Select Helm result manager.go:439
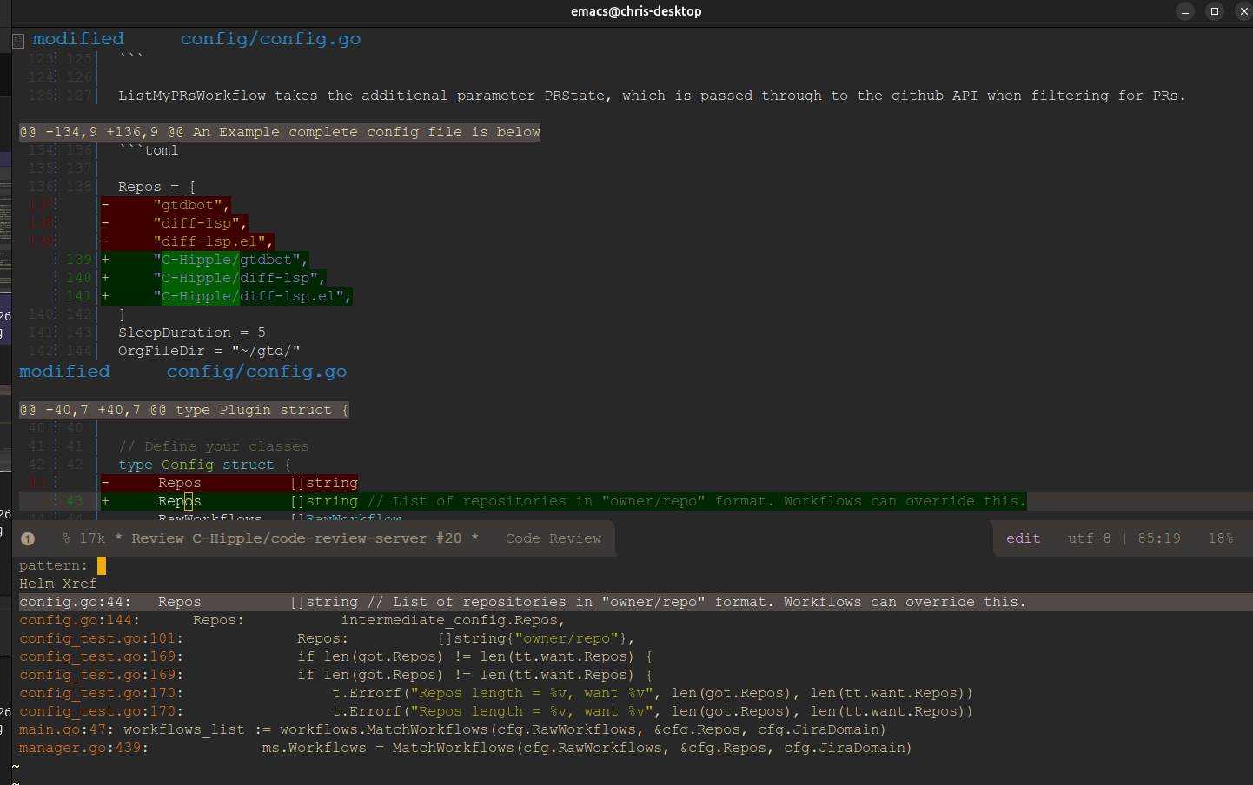1253x785 pixels. (466, 748)
